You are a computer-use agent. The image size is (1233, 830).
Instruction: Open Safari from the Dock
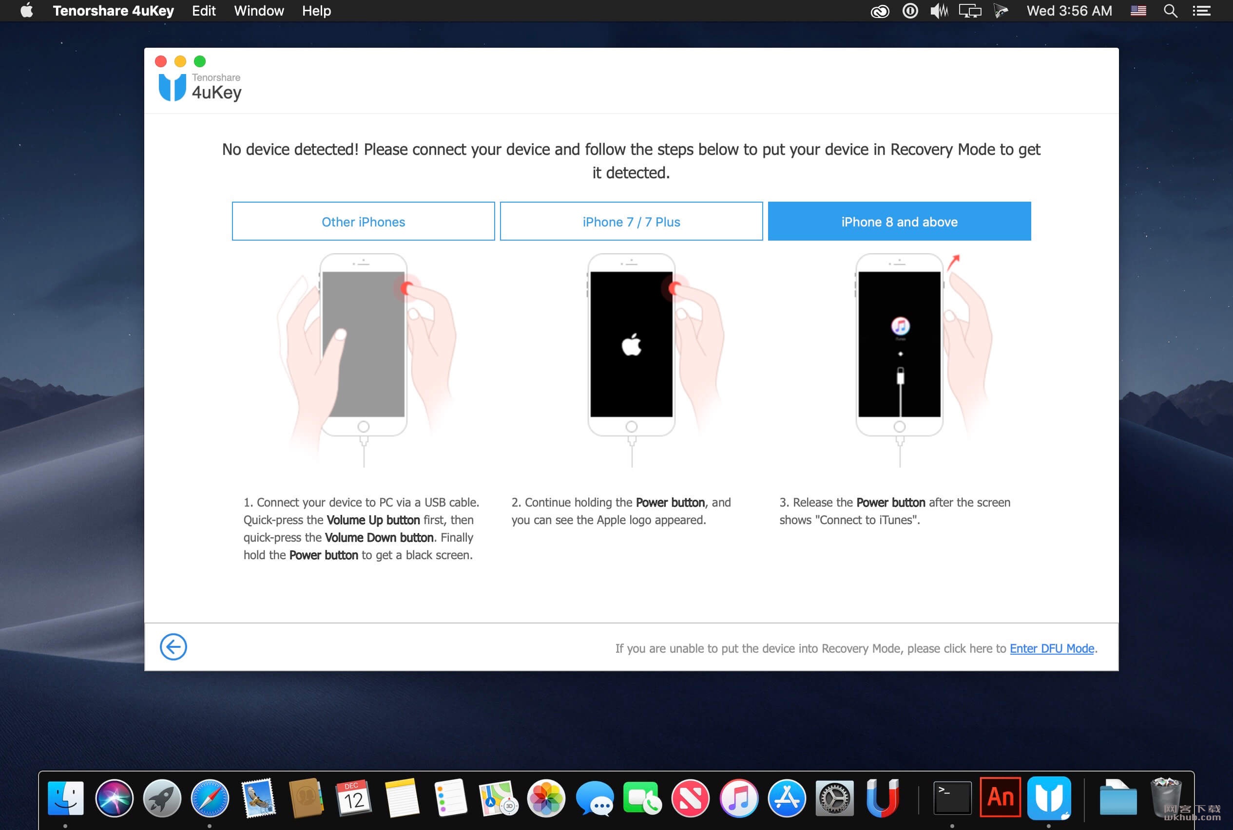pos(210,798)
